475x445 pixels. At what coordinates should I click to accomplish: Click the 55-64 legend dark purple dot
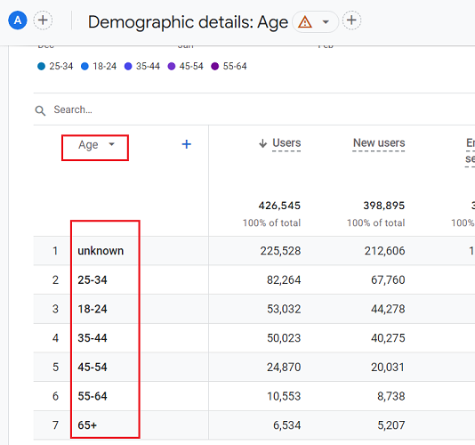click(x=214, y=66)
